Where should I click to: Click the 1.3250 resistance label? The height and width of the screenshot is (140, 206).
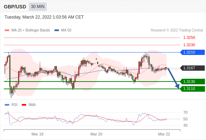click(189, 37)
